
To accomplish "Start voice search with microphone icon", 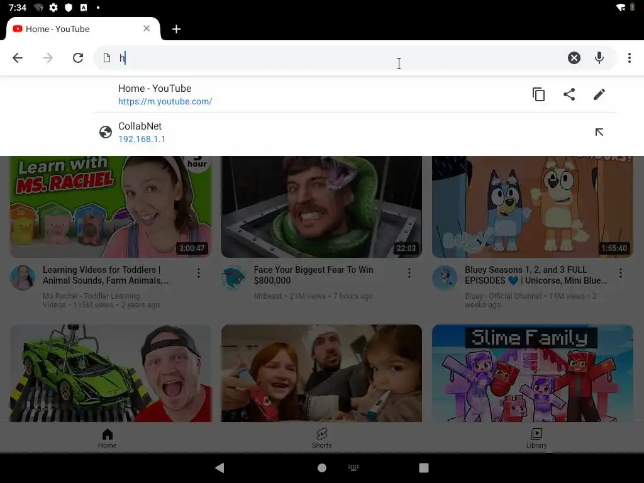I will pyautogui.click(x=599, y=58).
